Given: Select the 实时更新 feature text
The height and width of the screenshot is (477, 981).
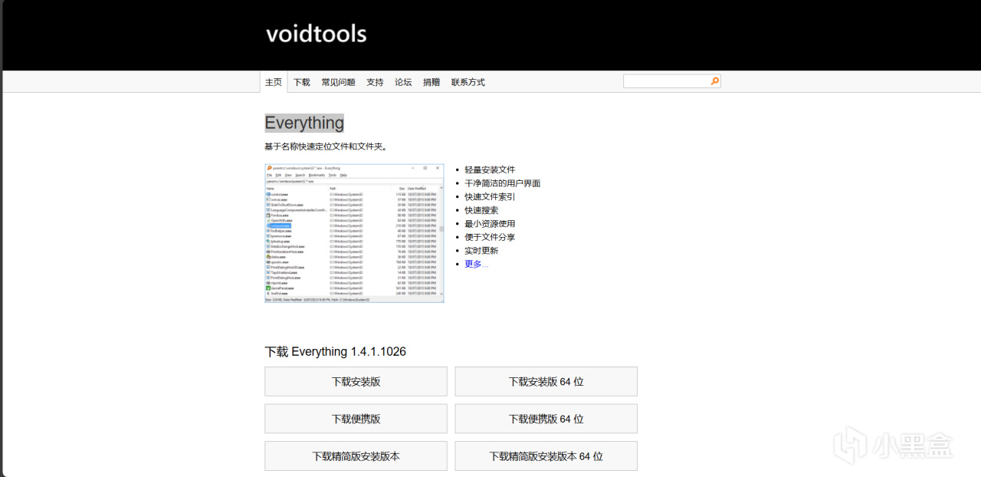Looking at the screenshot, I should click(481, 250).
